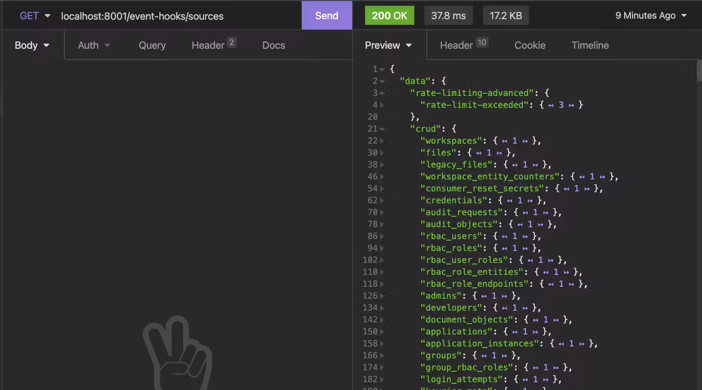The height and width of the screenshot is (390, 702).
Task: Click the Send button
Action: 327,16
